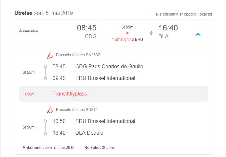Screen dimensions: 226x157
Task: Click the '1 omstigning BRU' stopover text
Action: tap(127, 39)
